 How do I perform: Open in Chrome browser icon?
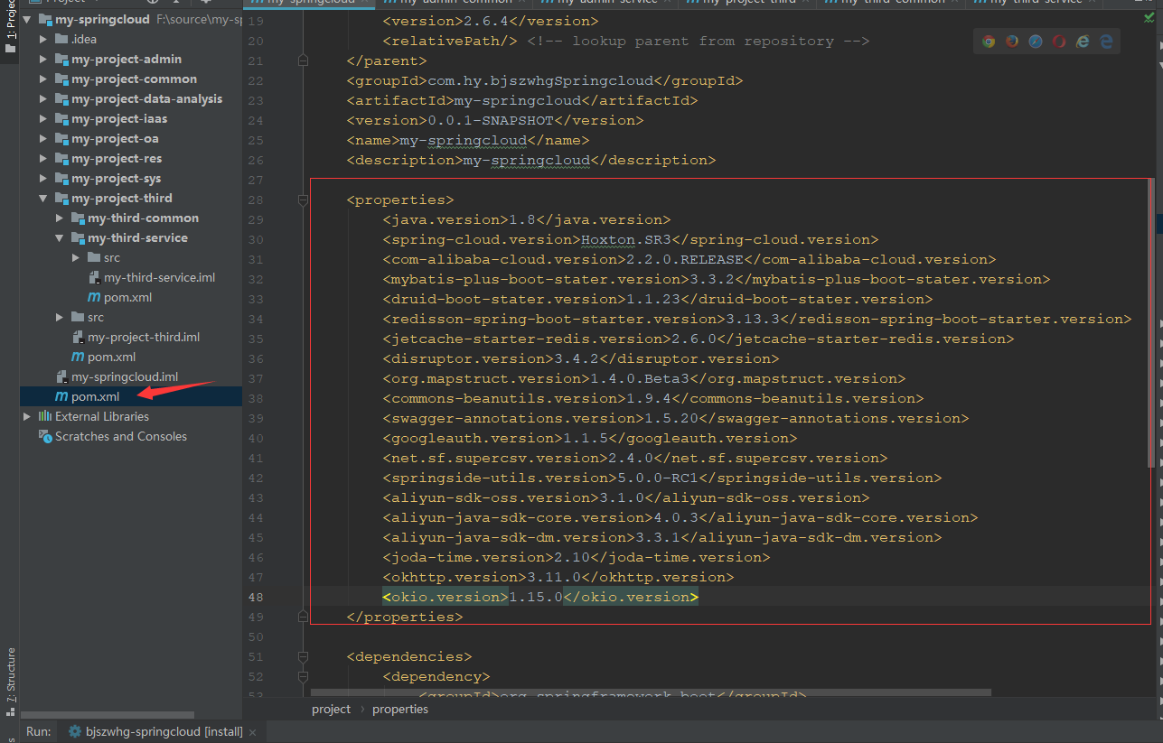click(989, 42)
